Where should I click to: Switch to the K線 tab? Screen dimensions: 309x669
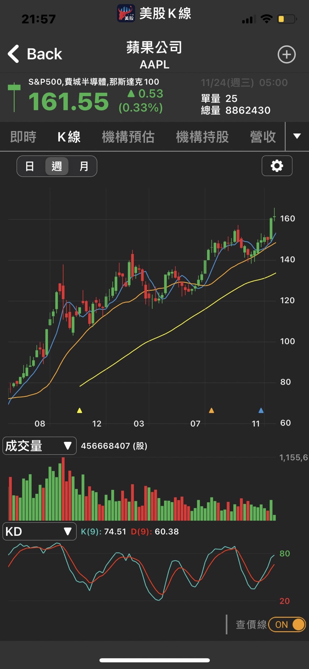69,137
